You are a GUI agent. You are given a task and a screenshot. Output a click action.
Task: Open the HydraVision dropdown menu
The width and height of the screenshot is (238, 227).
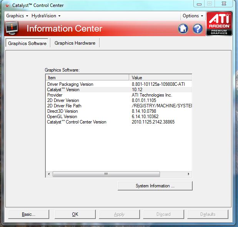[46, 16]
